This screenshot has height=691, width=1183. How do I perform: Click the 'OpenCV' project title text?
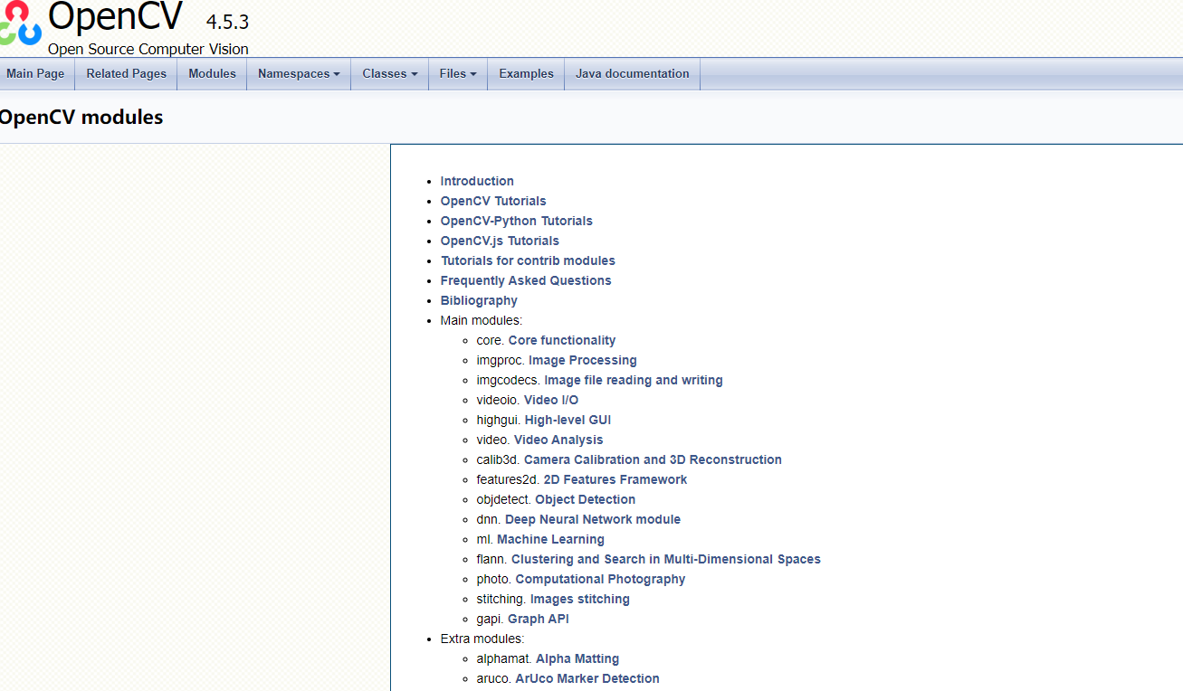click(x=115, y=16)
